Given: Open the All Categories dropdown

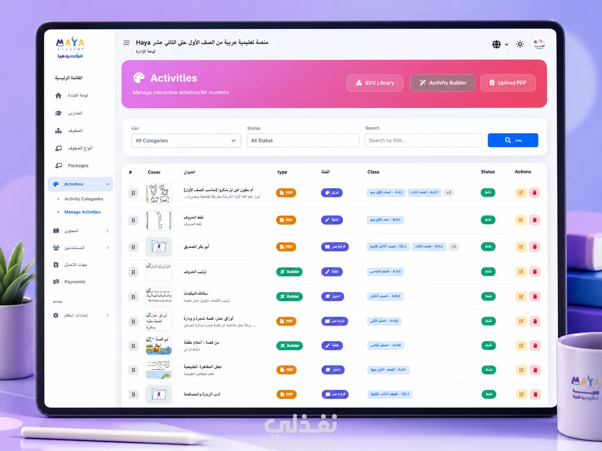Looking at the screenshot, I should tap(186, 141).
